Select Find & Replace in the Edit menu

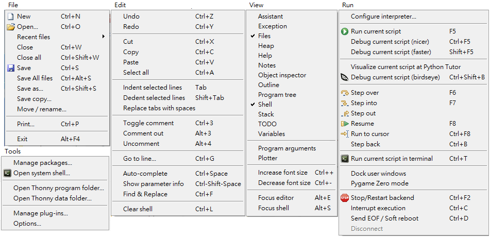pos(145,194)
